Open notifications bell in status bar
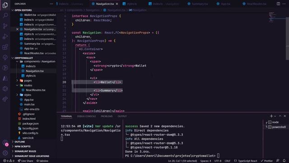This screenshot has height=163, width=289. [284, 161]
